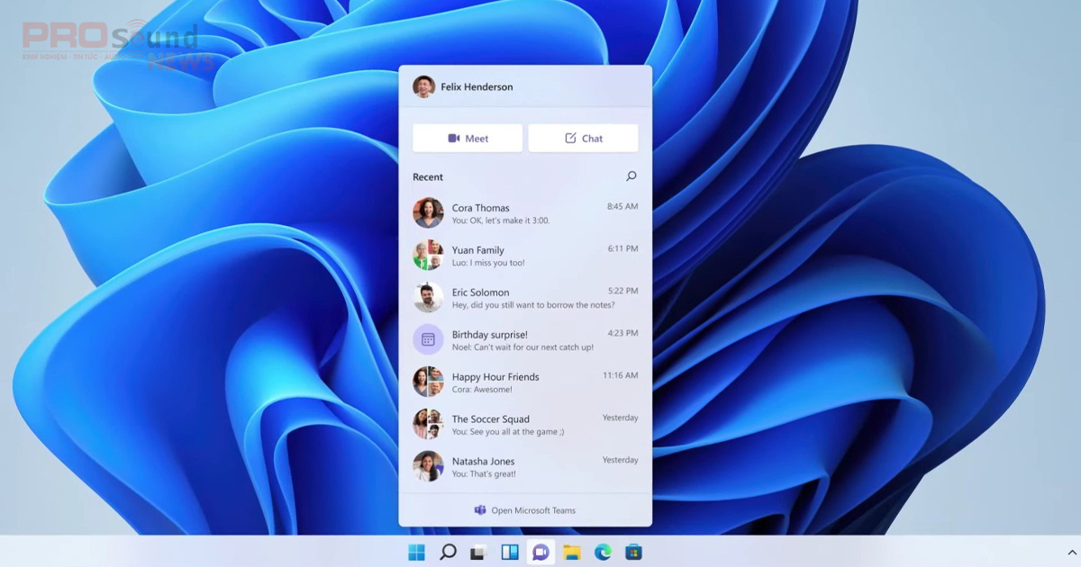Open the Widgets panel icon
The height and width of the screenshot is (567, 1081).
coord(510,552)
